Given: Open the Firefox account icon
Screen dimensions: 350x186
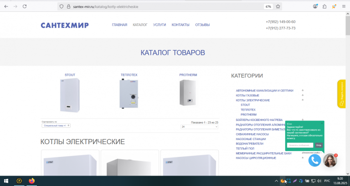Looking at the screenshot, I should [x=315, y=6].
